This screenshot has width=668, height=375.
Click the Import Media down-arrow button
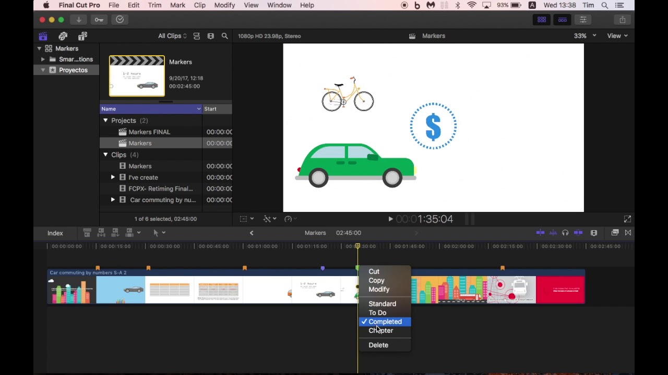point(79,20)
